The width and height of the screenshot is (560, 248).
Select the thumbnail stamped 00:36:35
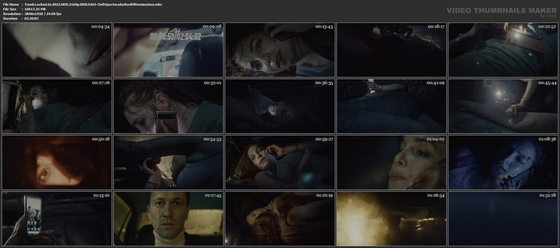tap(280, 106)
